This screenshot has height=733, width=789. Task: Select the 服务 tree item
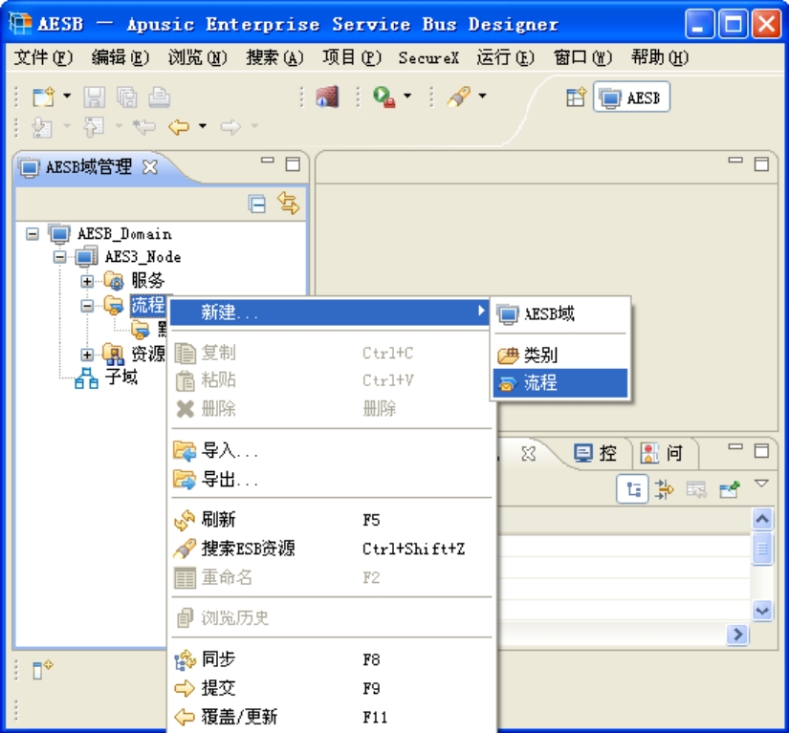pos(148,281)
